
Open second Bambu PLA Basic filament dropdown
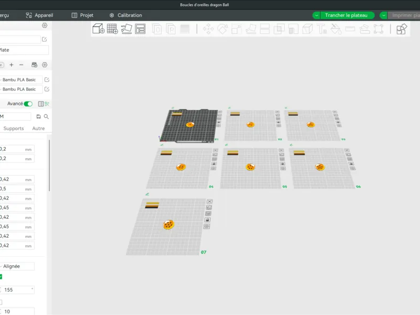tap(21, 89)
